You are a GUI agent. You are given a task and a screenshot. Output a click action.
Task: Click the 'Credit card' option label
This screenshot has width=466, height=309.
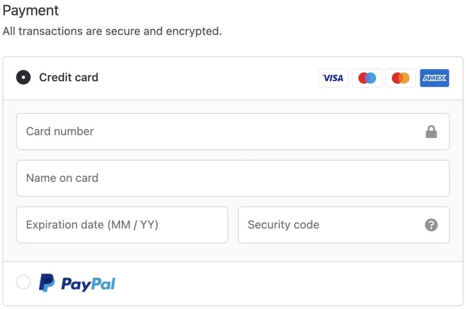coord(69,78)
